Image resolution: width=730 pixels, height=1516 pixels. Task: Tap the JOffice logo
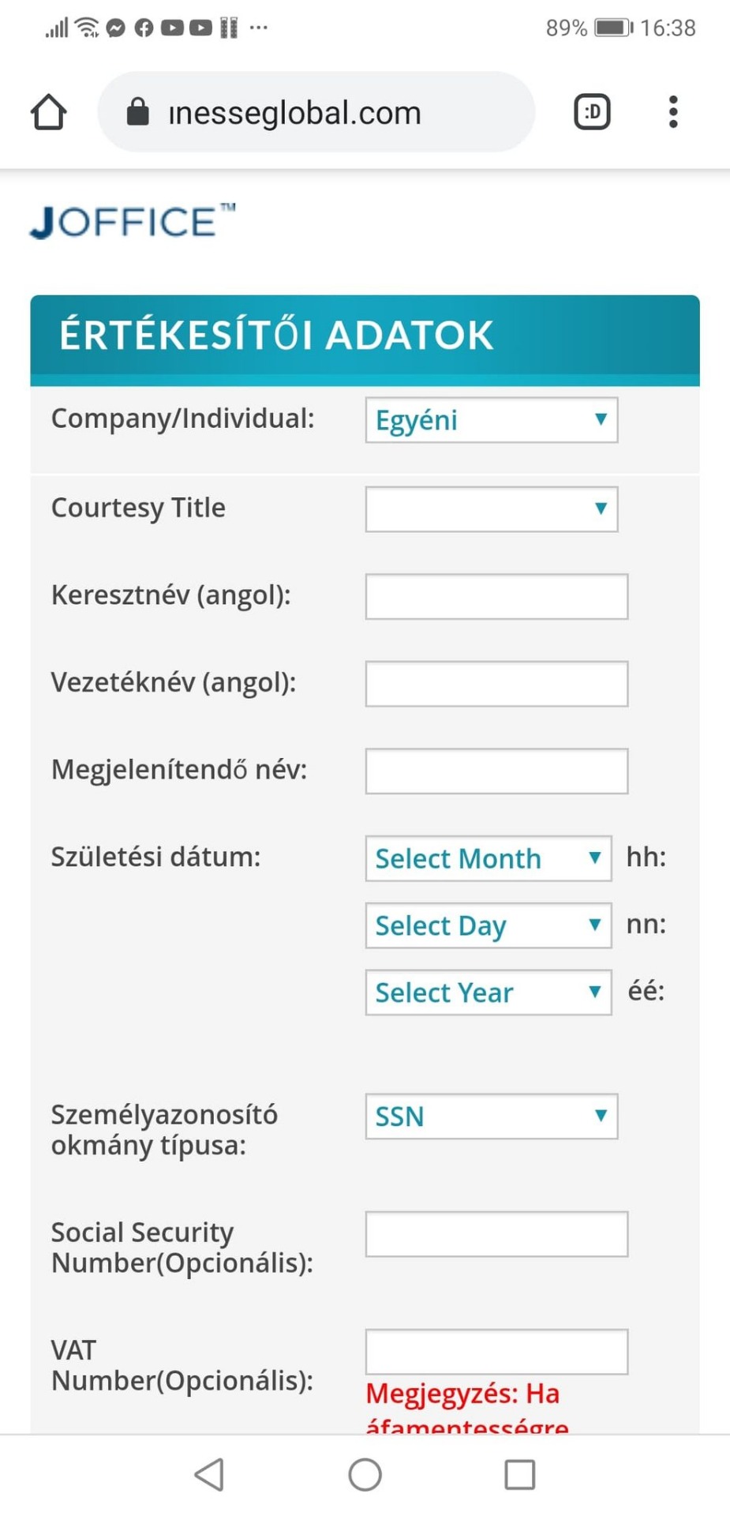tap(133, 221)
